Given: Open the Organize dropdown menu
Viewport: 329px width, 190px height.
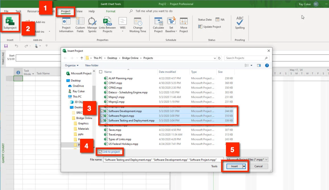Looking at the screenshot, I should 72,65.
